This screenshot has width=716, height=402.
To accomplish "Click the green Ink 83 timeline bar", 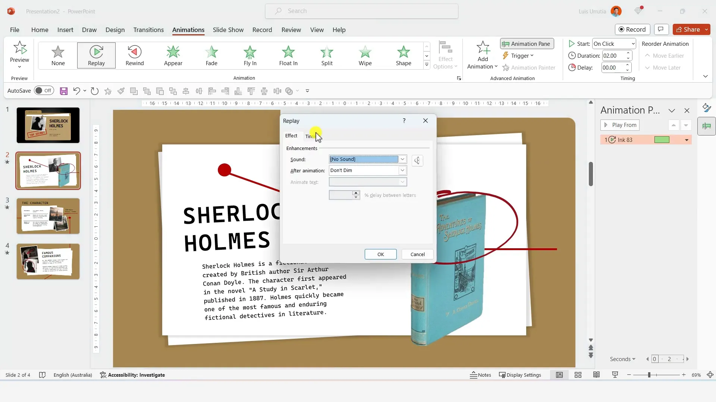I will tap(662, 140).
